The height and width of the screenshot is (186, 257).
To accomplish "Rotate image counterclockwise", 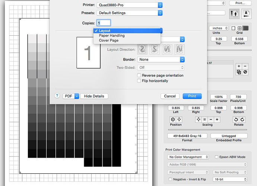I will [236, 119].
